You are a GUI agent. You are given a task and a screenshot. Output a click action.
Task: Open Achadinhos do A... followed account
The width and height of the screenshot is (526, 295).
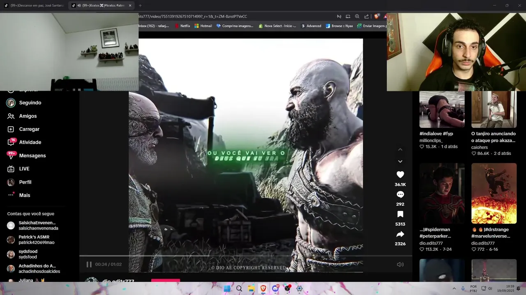pos(39,268)
